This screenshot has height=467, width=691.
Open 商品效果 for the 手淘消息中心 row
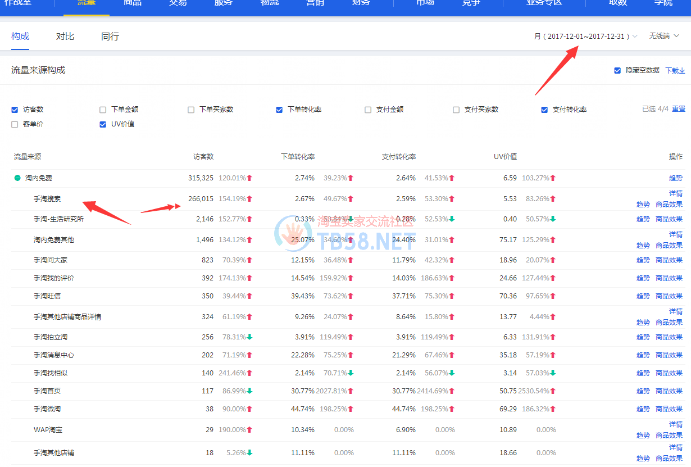coord(669,355)
